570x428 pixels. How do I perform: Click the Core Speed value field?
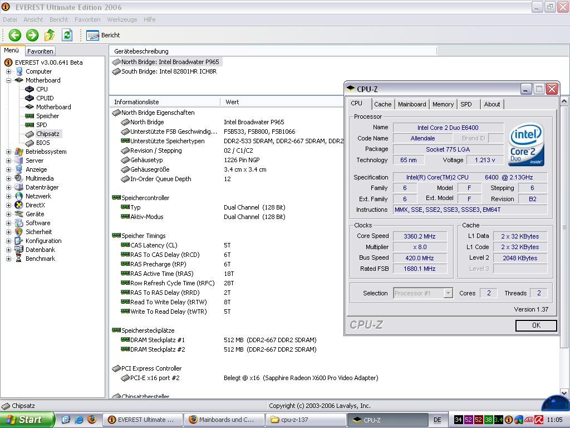click(420, 236)
